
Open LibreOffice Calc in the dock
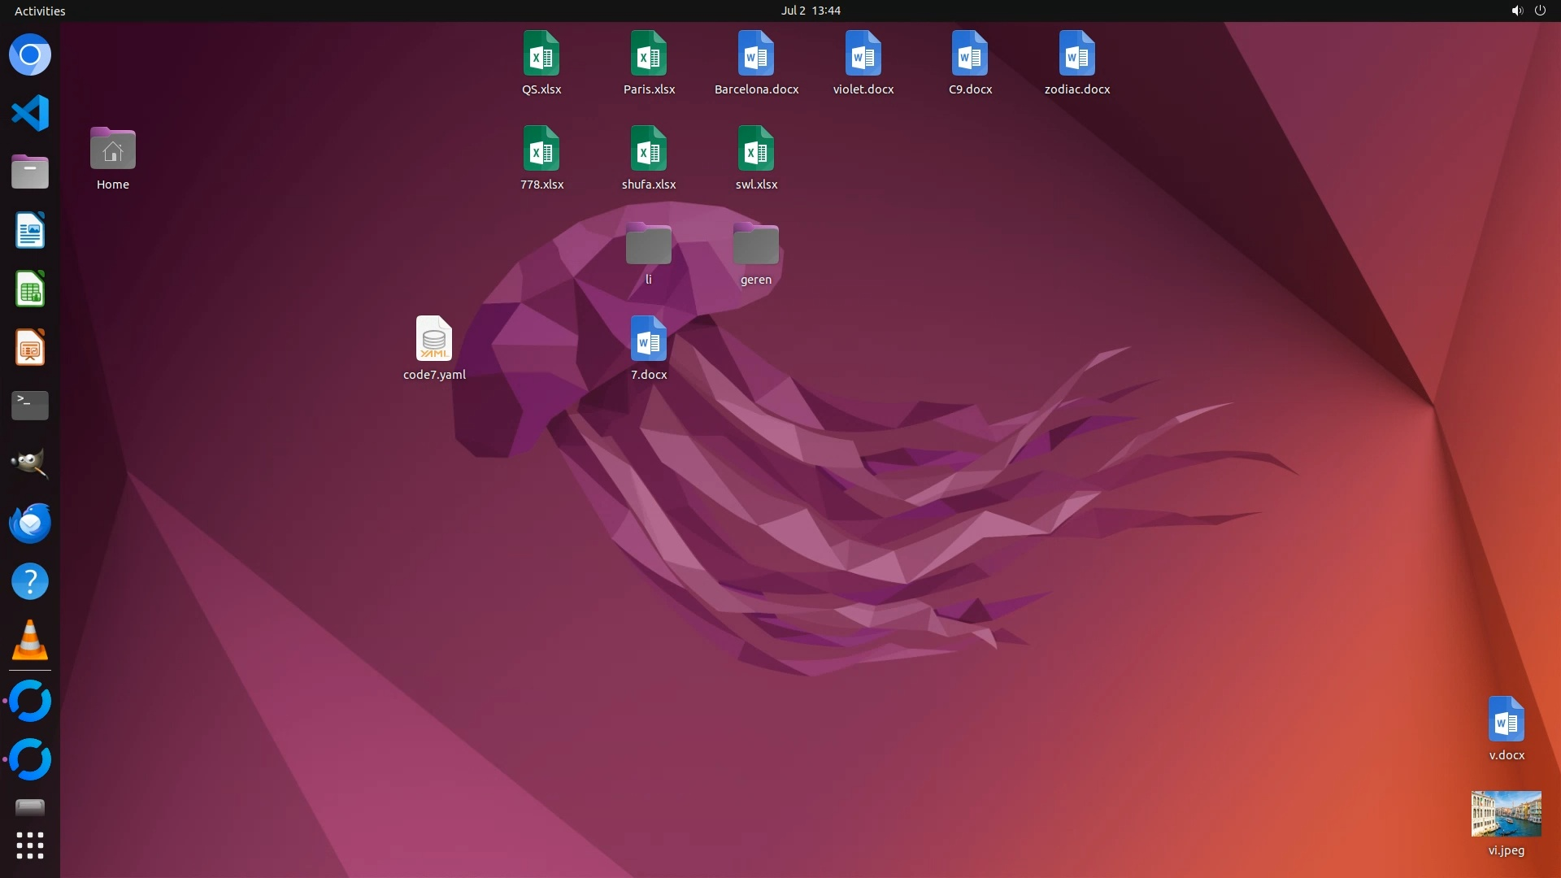point(30,289)
